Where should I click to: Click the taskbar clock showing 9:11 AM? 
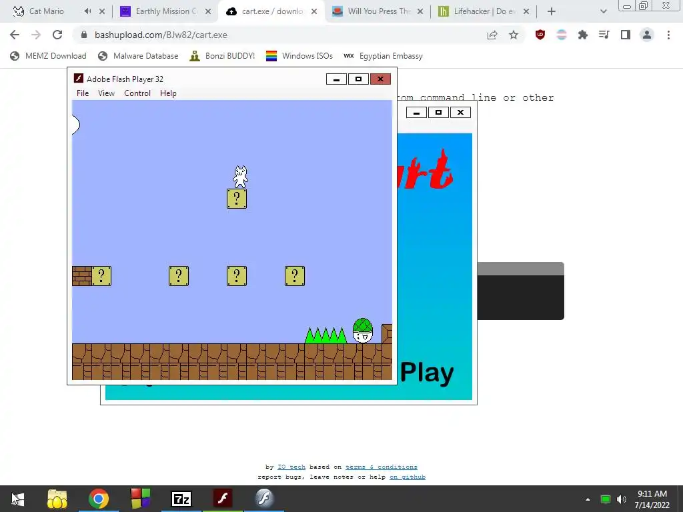click(x=652, y=499)
